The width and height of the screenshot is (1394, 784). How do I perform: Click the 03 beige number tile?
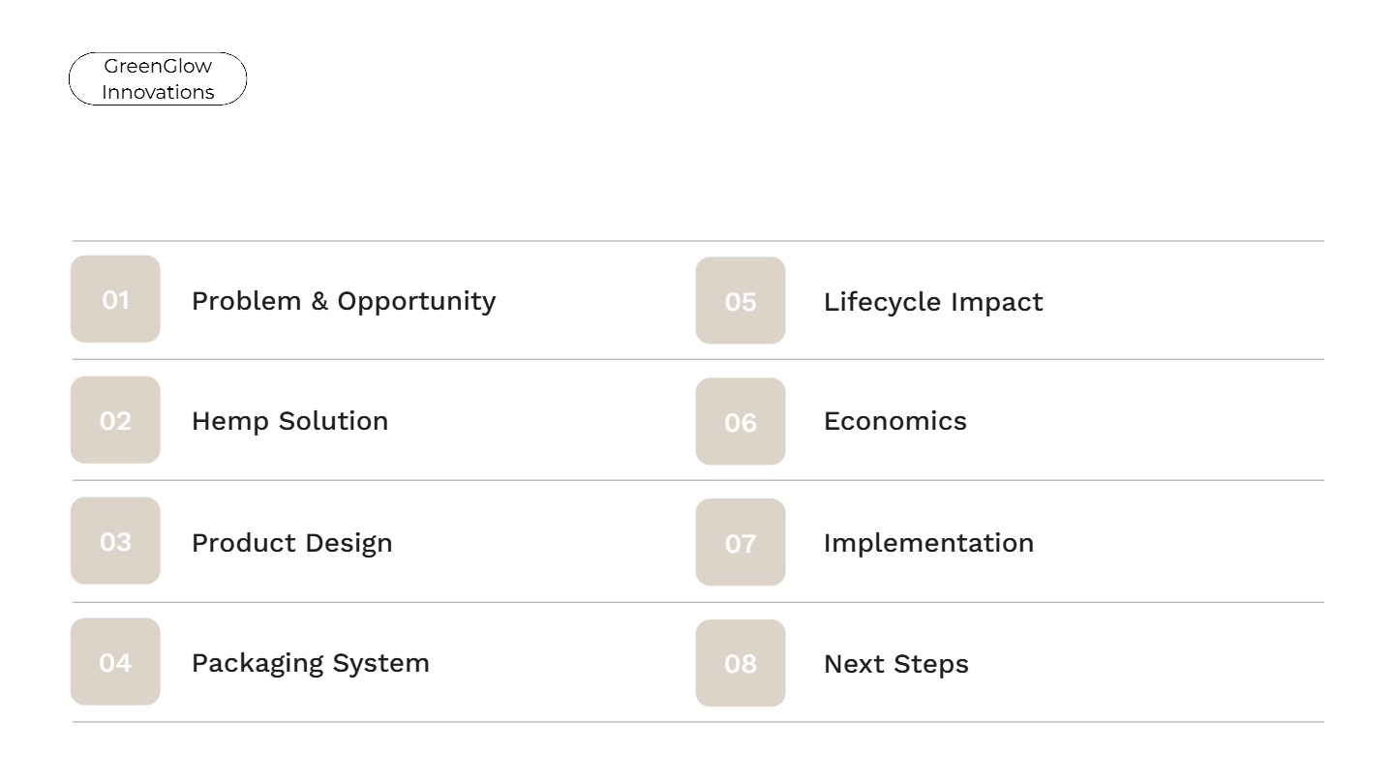[x=115, y=541]
